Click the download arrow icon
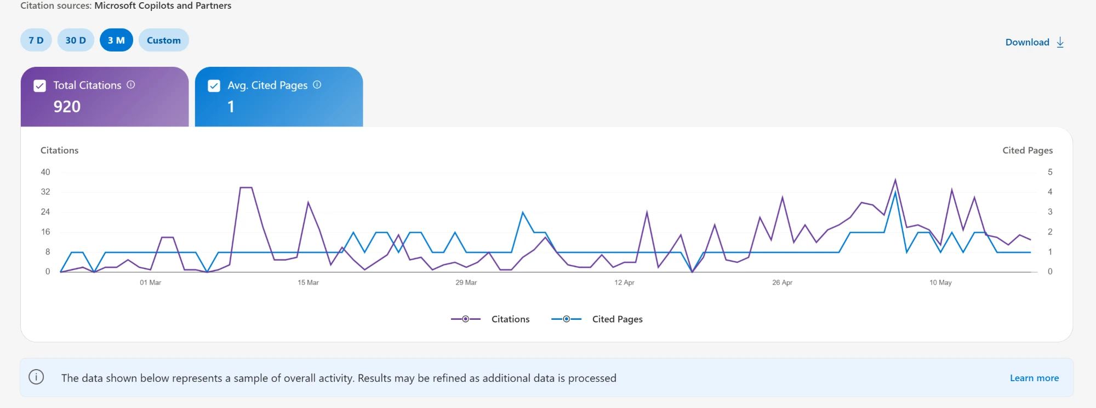Screen dimensions: 1096x408 click(1060, 42)
